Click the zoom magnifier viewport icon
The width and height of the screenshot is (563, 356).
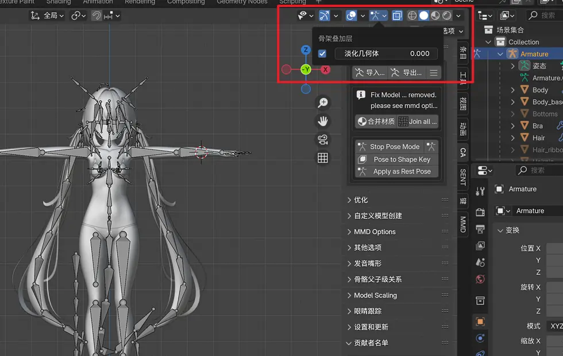[x=323, y=103]
